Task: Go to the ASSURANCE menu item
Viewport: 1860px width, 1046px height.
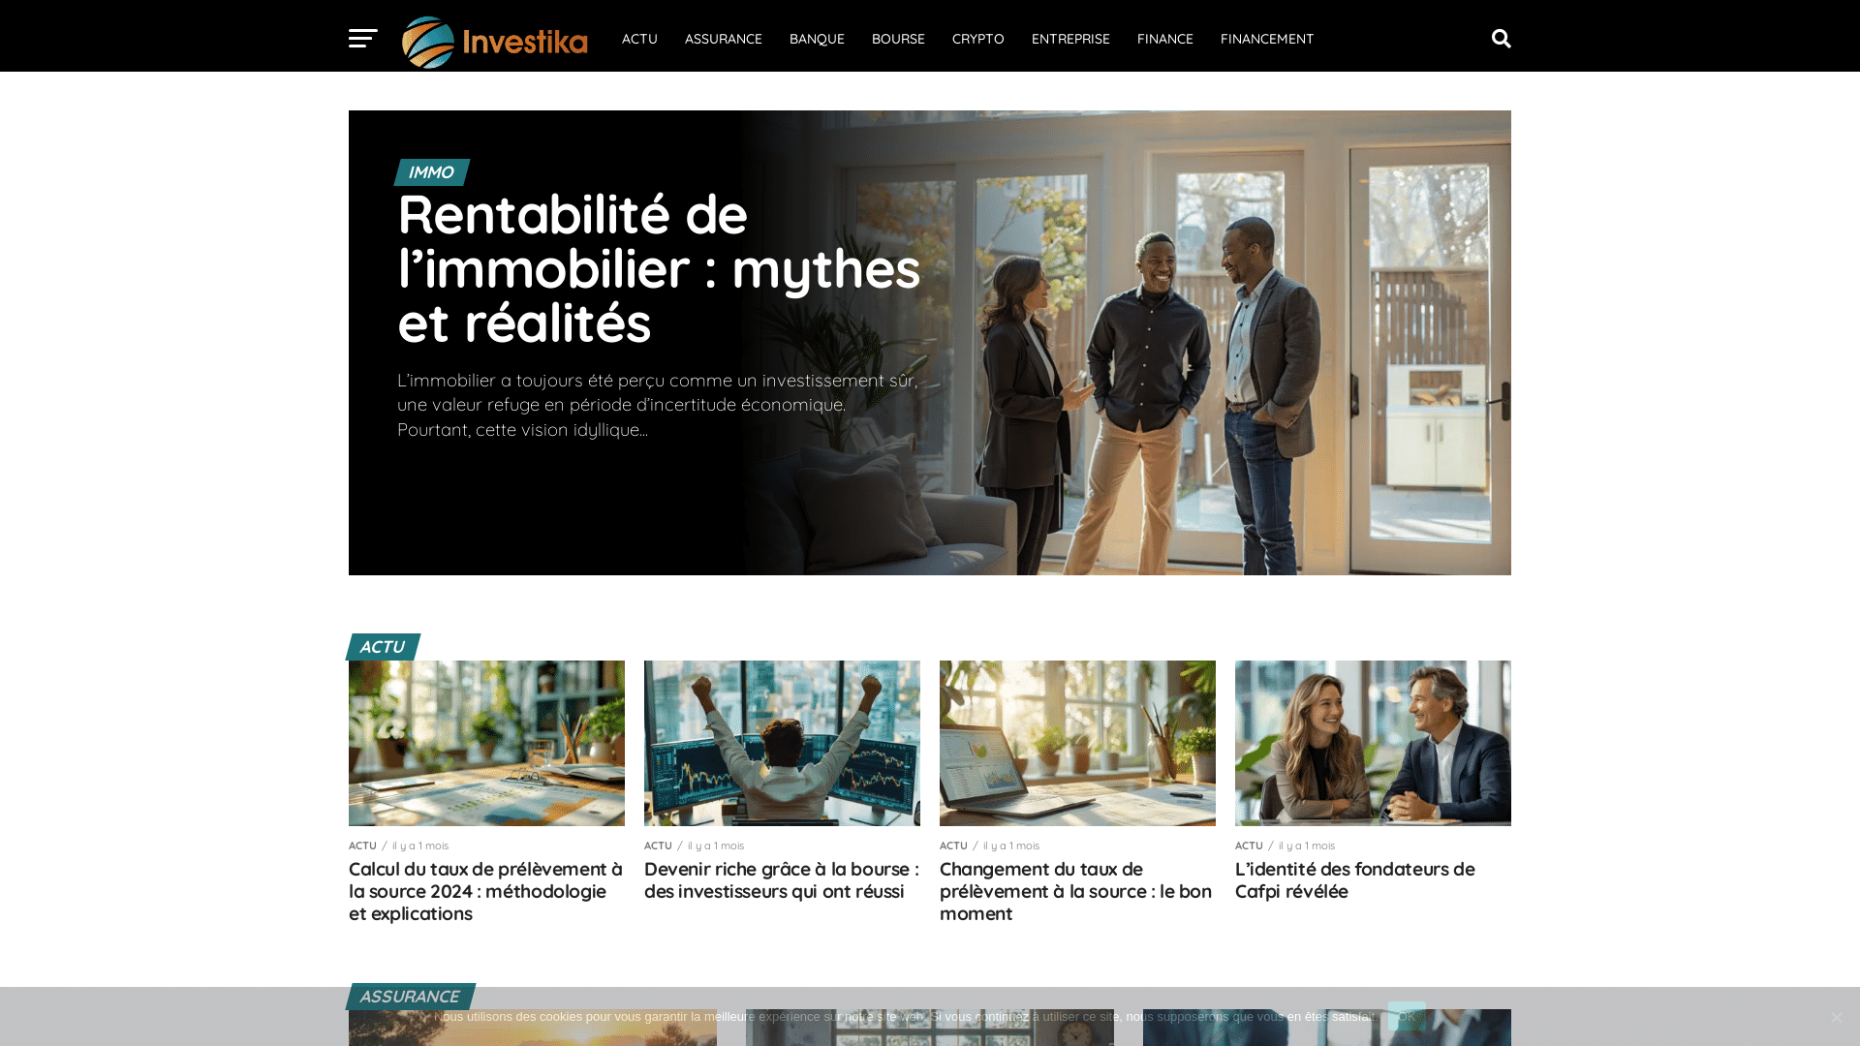Action: tap(724, 39)
